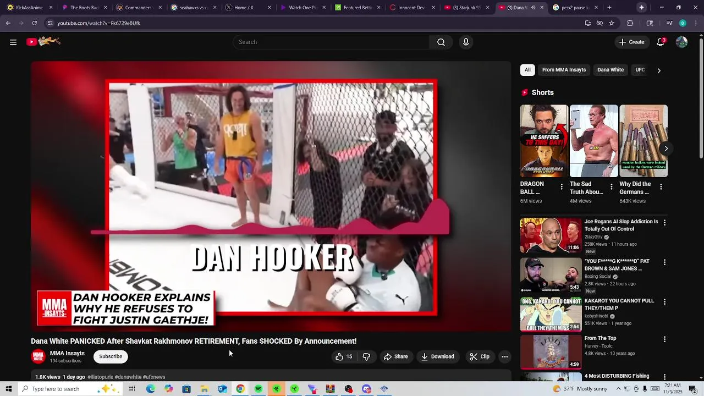This screenshot has width=704, height=396.
Task: Open File Explorer from the taskbar
Action: point(204,389)
